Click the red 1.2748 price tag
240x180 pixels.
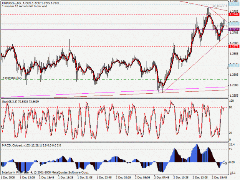[234, 14]
